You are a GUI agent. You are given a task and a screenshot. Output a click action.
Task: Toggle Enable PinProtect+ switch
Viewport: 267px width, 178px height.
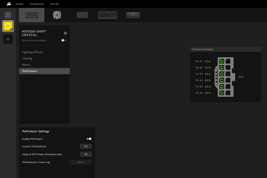click(x=89, y=139)
